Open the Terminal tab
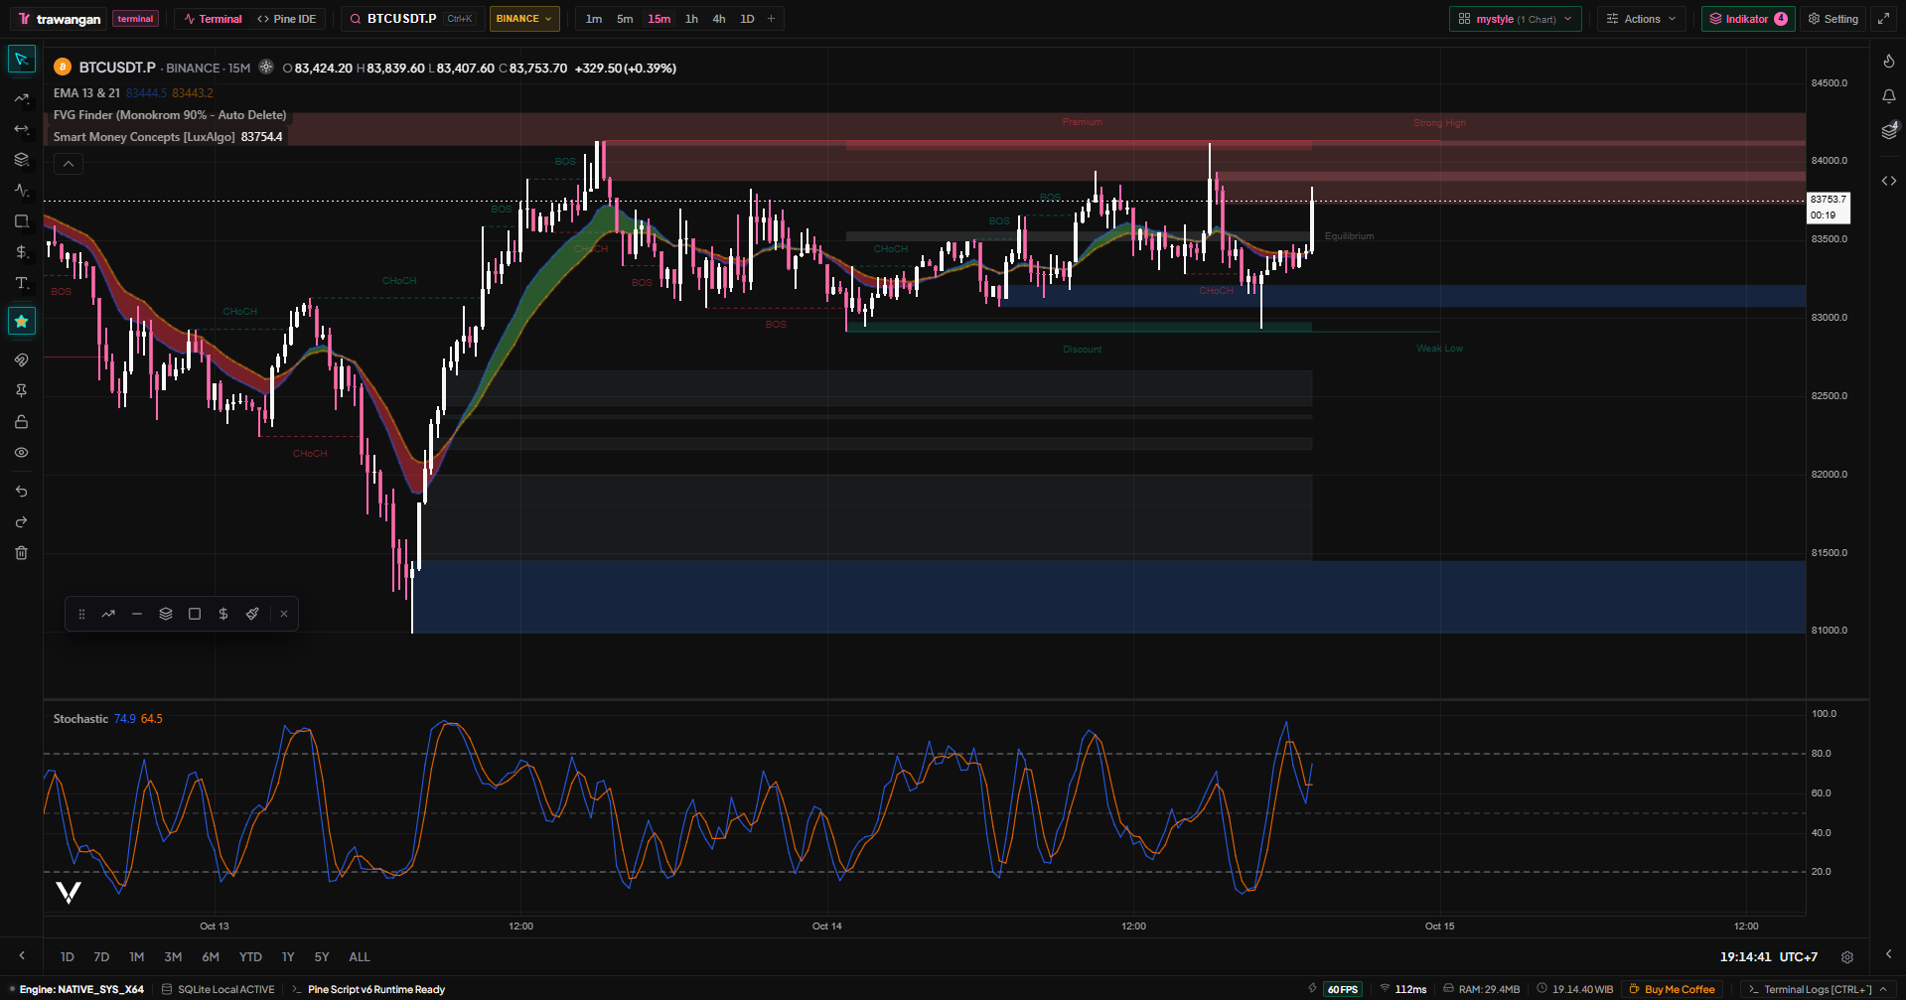This screenshot has width=1906, height=1000. tap(214, 19)
